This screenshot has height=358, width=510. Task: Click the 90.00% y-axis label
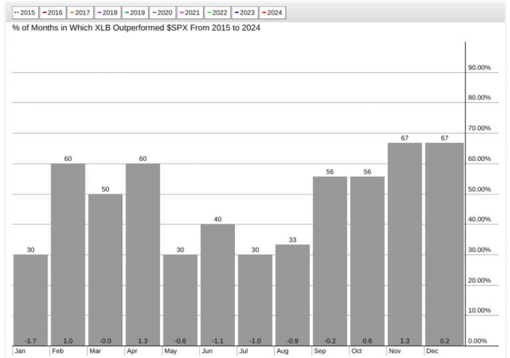tap(479, 67)
